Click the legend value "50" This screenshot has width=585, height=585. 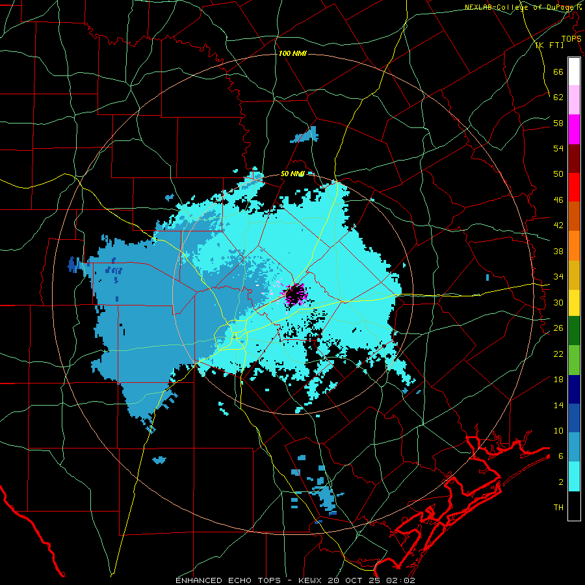pyautogui.click(x=558, y=174)
